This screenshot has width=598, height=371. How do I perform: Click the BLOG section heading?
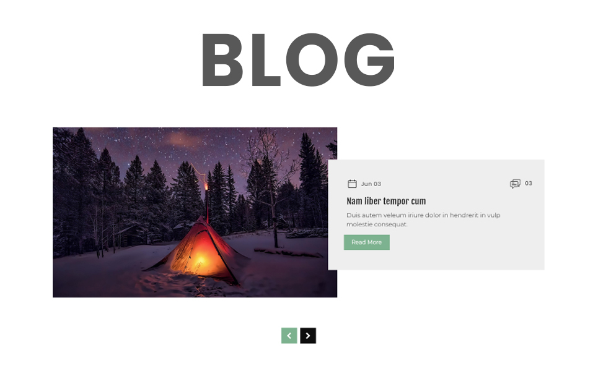(298, 60)
